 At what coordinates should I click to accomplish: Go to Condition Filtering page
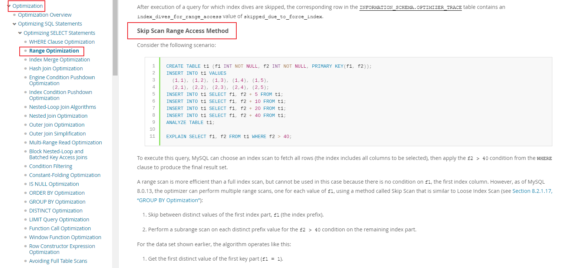pyautogui.click(x=50, y=166)
